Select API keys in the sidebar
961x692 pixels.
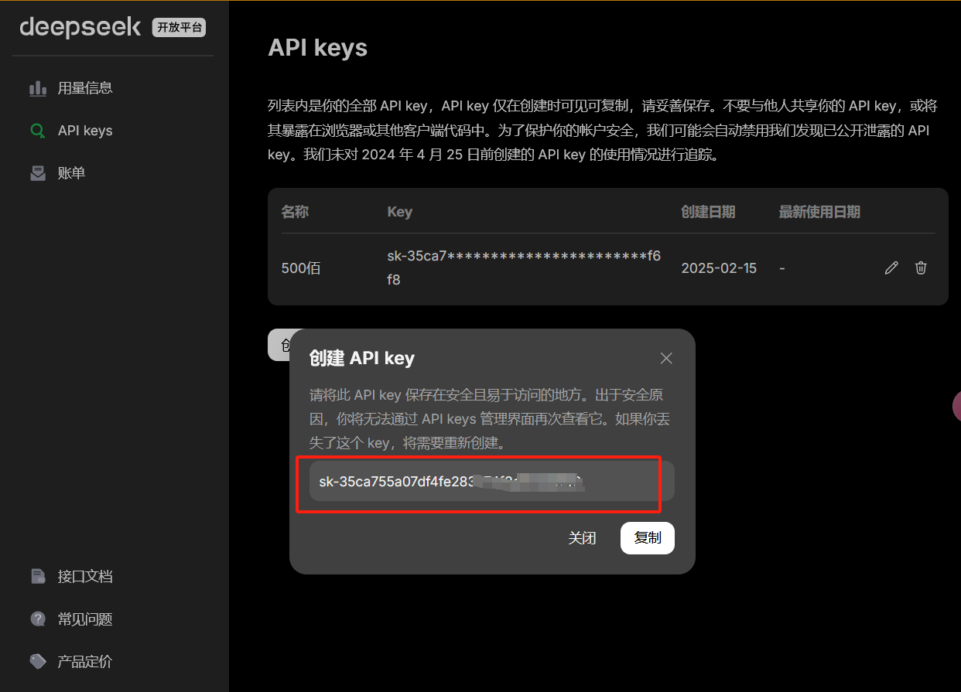(85, 131)
